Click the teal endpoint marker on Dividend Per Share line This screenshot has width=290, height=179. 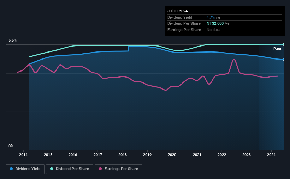coord(284,44)
